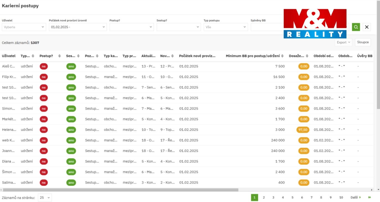Click the M&M Reality logo
The width and height of the screenshot is (380, 202).
315,24
